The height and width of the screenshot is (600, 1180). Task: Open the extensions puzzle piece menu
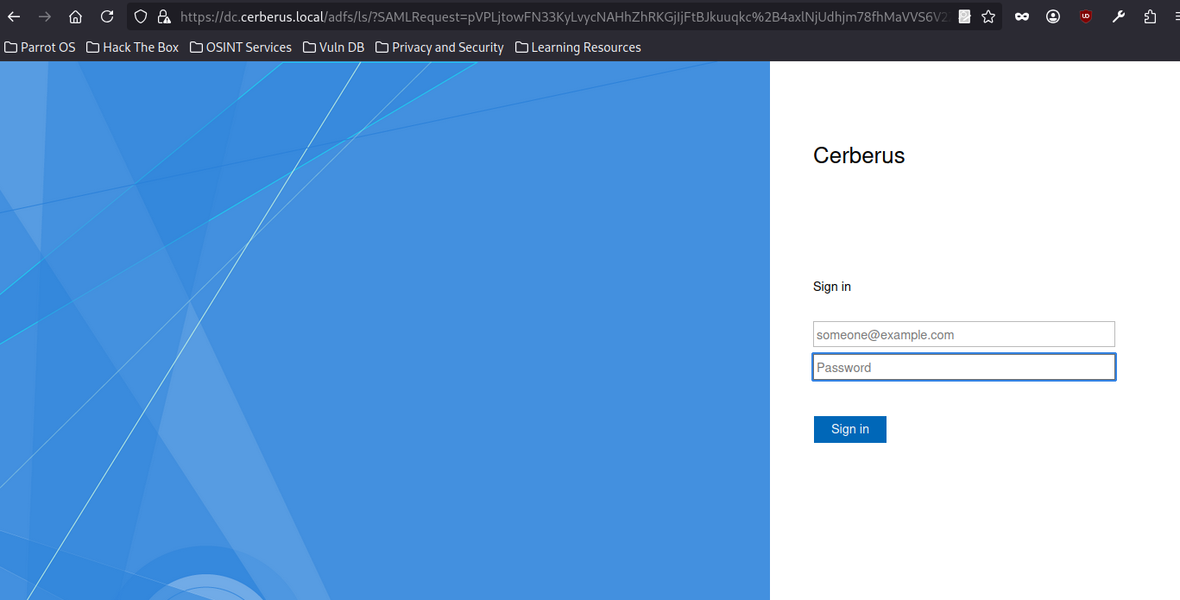1150,16
